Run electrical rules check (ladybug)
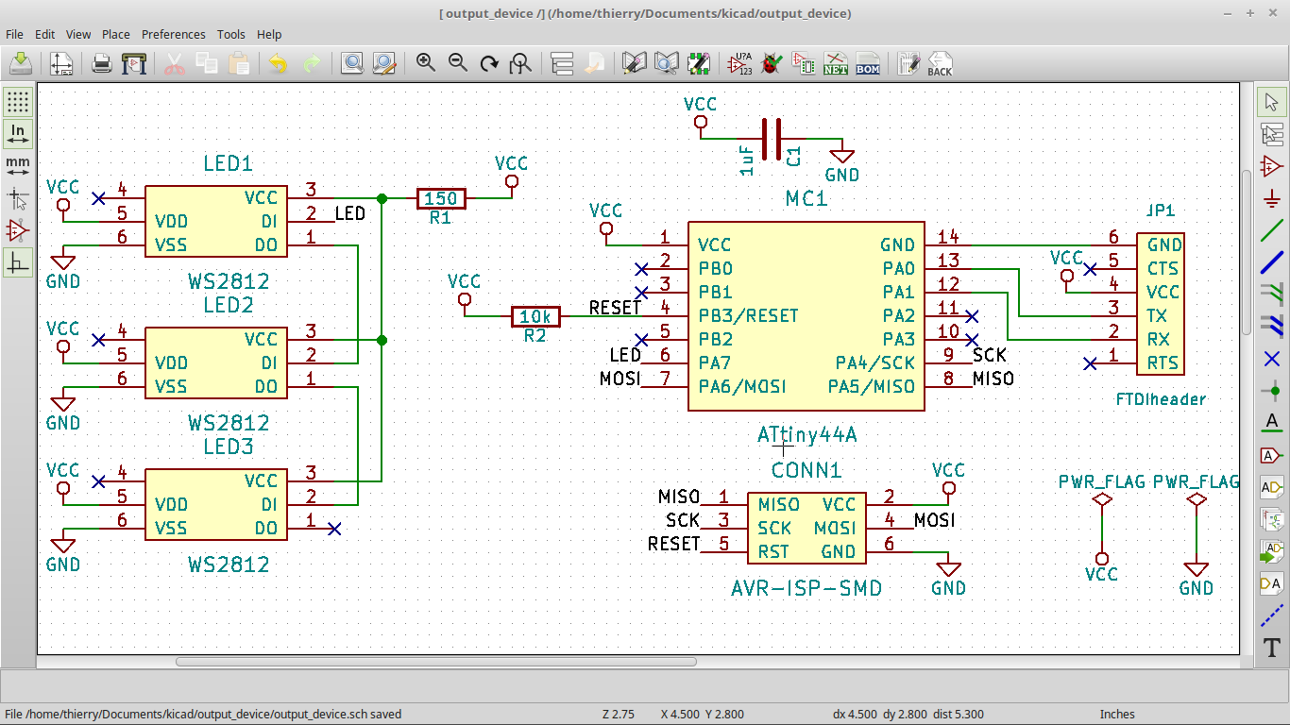Viewport: 1290px width, 725px height. (x=772, y=63)
